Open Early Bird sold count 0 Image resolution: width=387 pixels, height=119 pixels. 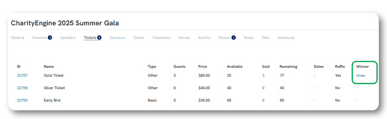pos(263,100)
